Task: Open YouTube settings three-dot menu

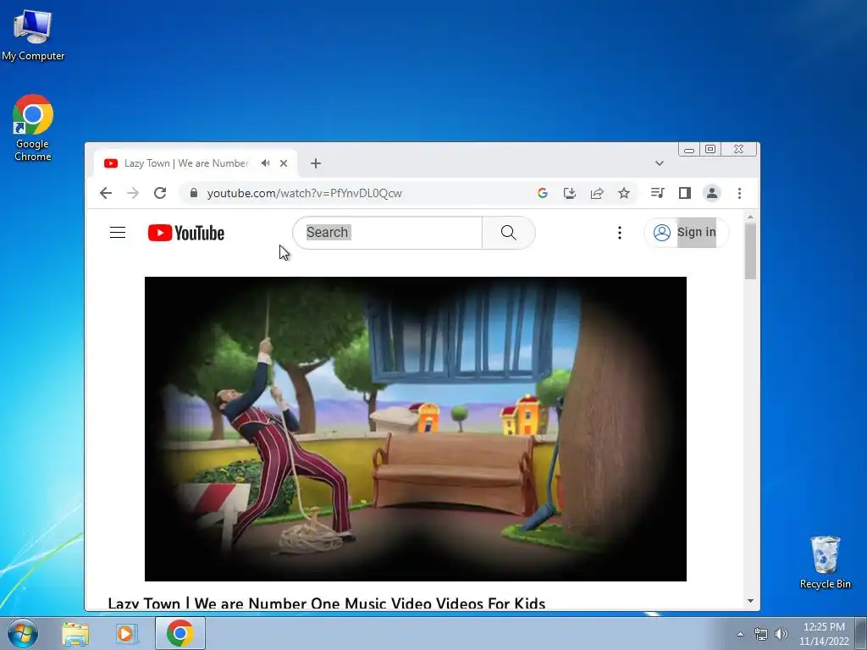Action: click(x=619, y=233)
